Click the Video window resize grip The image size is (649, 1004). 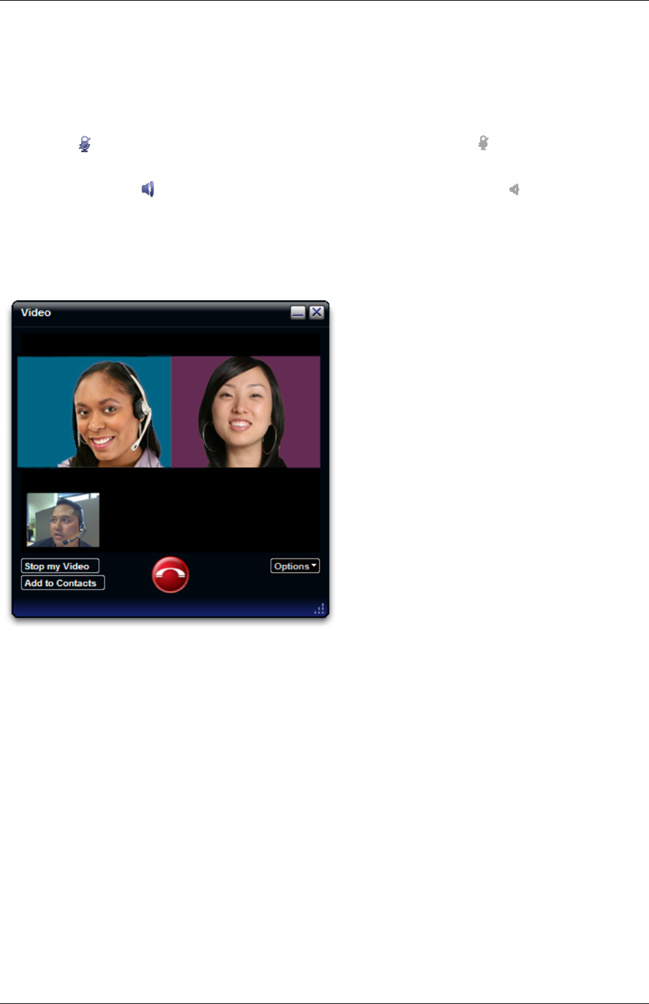coord(319,609)
